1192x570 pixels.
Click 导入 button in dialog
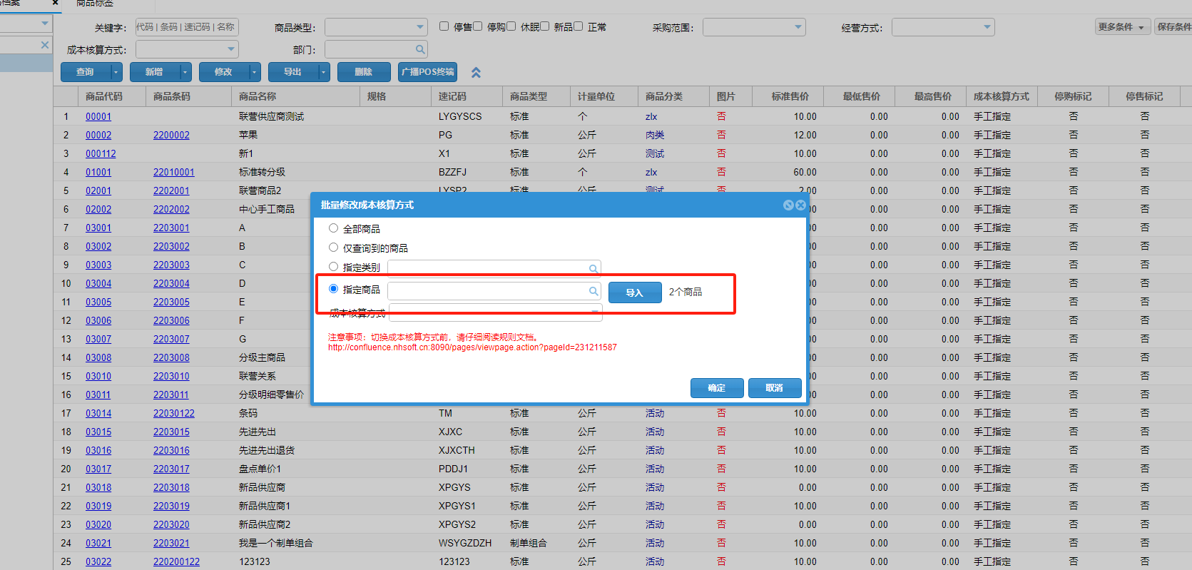tap(635, 292)
